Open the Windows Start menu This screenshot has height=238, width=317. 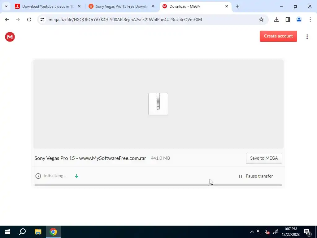coord(7,232)
